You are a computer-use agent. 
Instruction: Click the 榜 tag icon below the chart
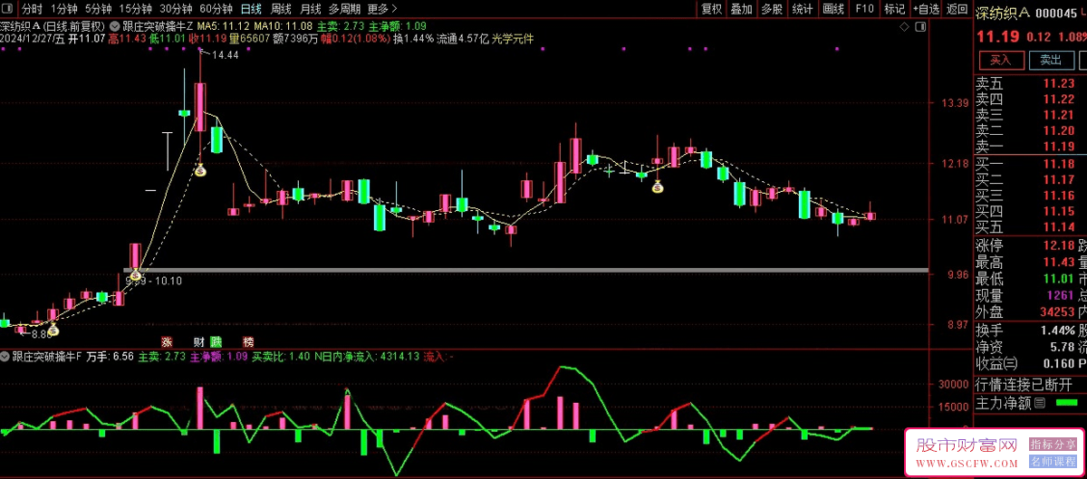coord(248,342)
